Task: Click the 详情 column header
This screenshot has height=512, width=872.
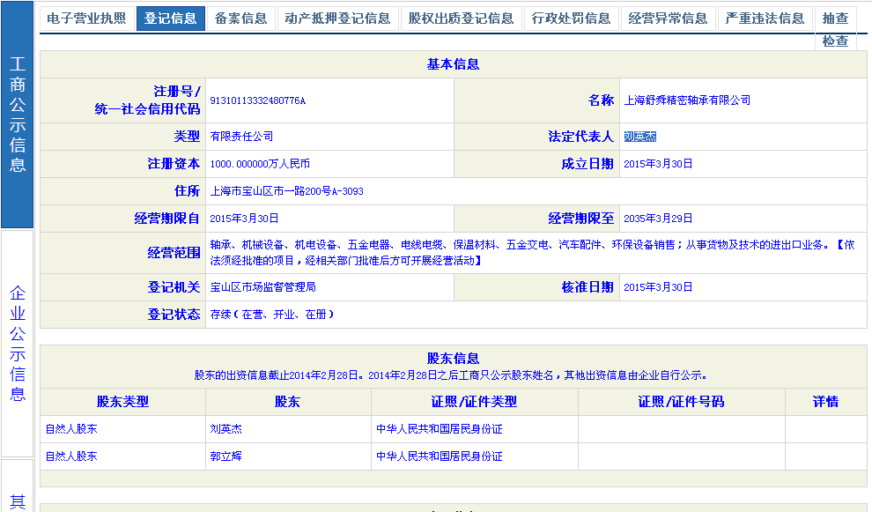Action: coord(825,402)
